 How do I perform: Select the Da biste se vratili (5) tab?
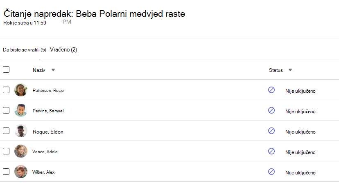click(x=25, y=50)
